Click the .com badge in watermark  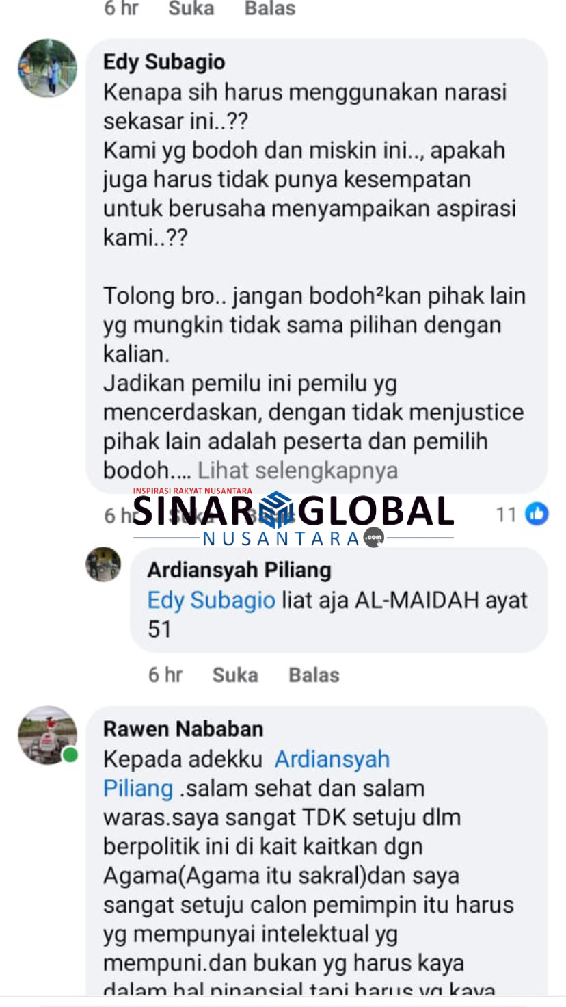(374, 538)
